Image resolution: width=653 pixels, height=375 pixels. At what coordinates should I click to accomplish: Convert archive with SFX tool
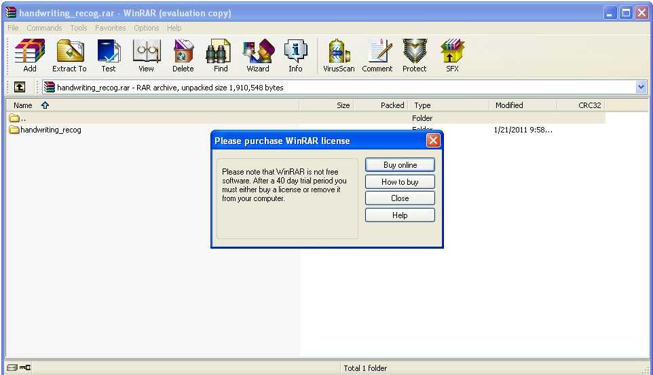[452, 56]
